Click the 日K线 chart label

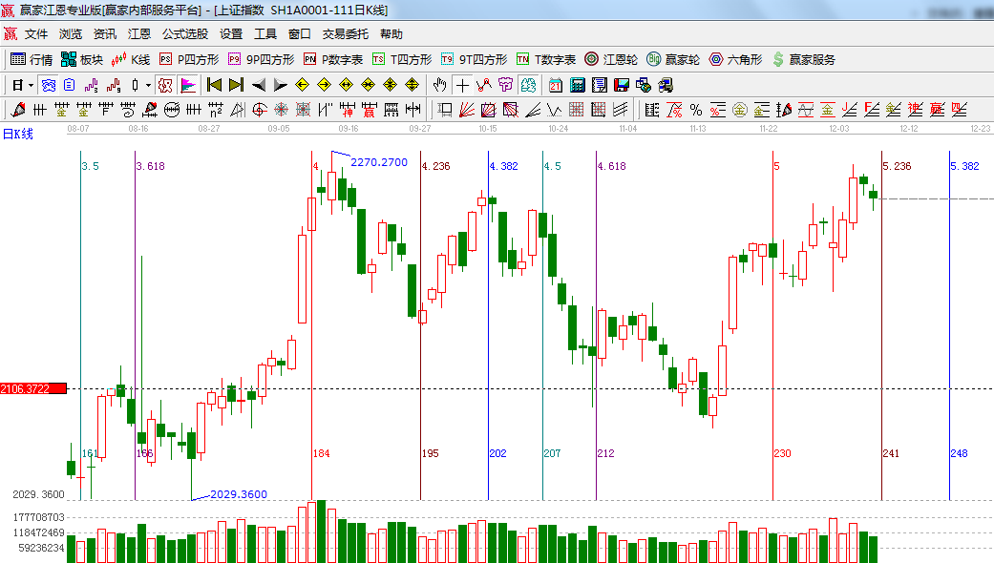(x=18, y=134)
